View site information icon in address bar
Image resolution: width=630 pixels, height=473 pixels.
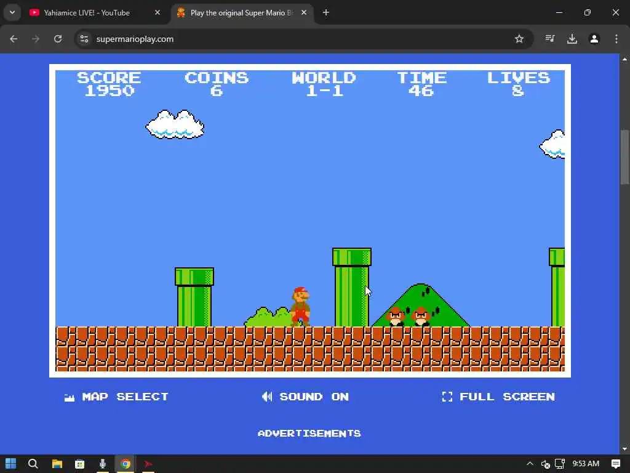click(84, 39)
